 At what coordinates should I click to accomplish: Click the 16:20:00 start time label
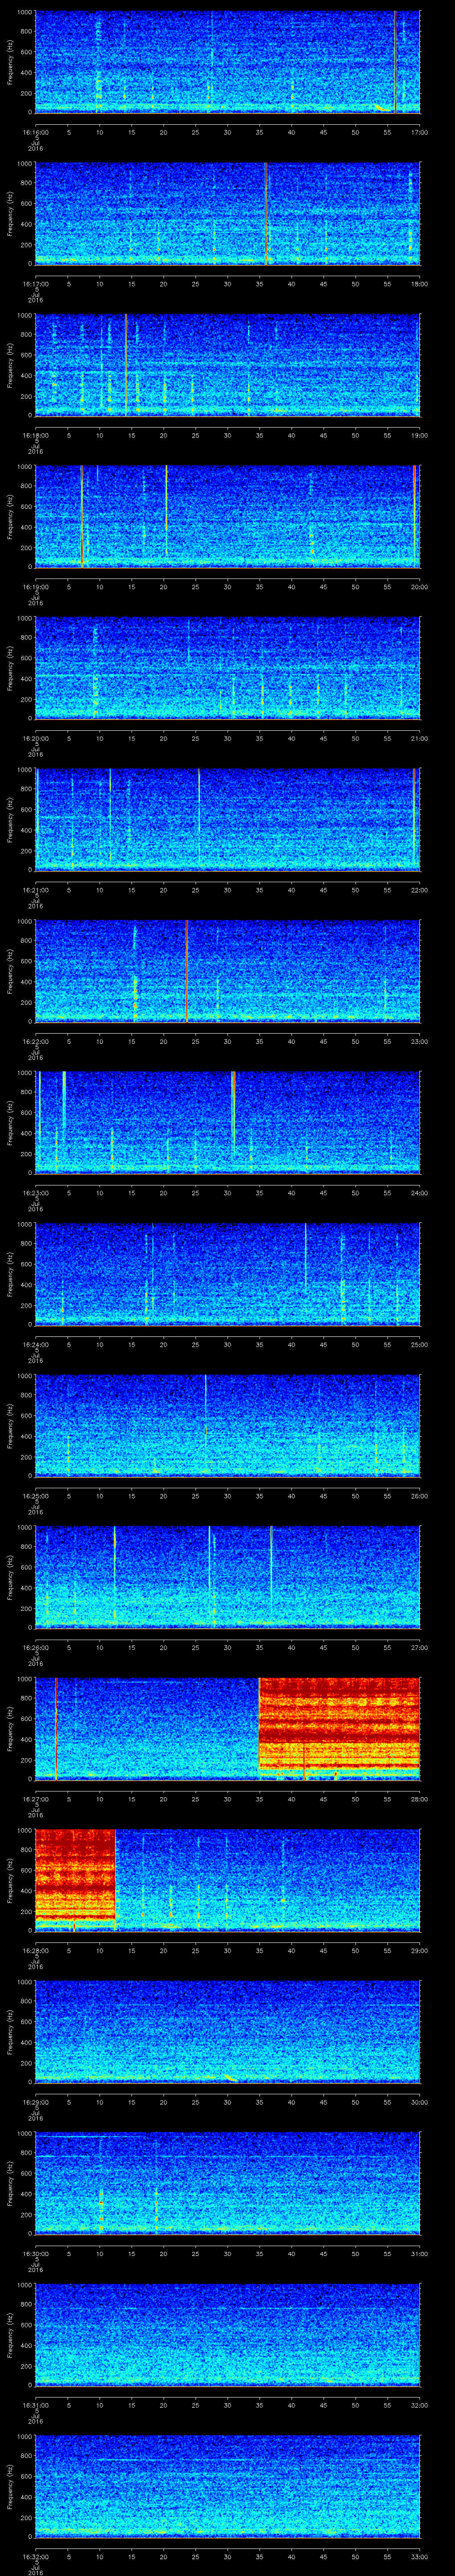[x=35, y=739]
